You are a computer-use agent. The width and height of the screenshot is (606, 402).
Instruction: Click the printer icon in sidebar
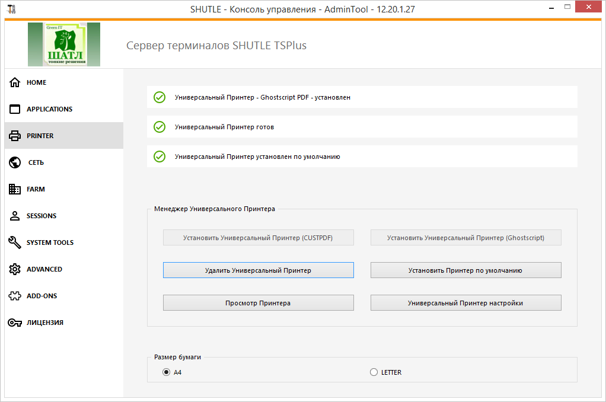(x=15, y=136)
